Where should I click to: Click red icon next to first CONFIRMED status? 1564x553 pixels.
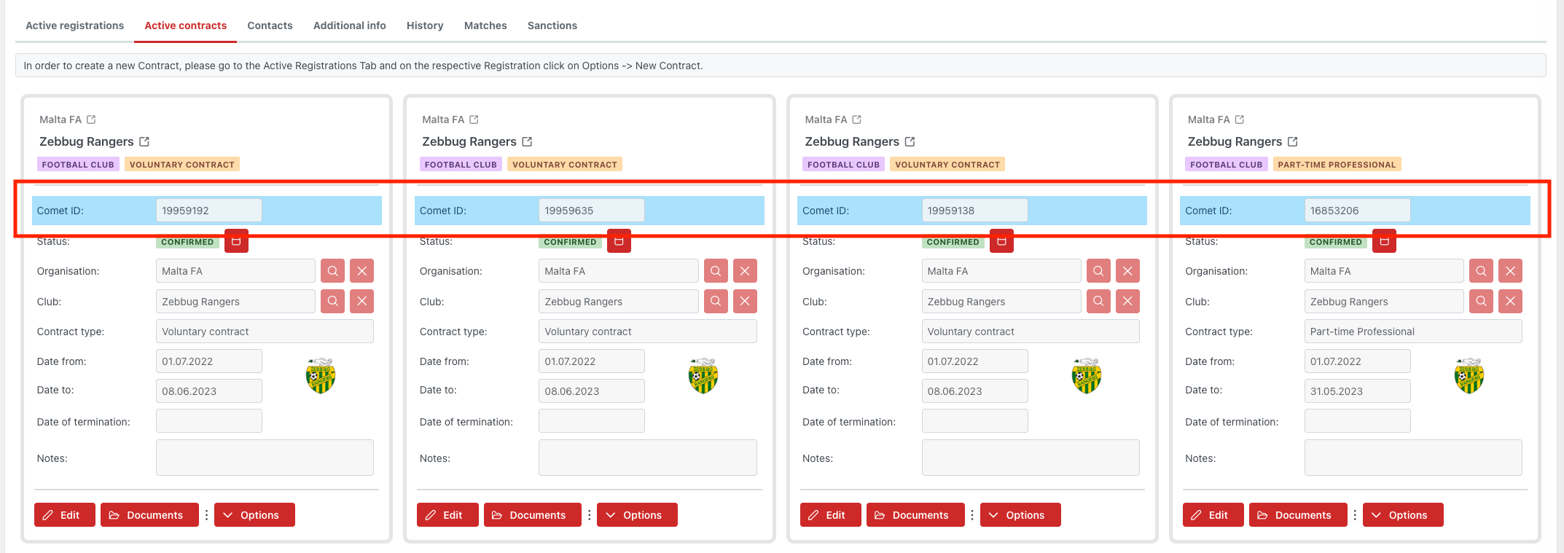click(x=236, y=241)
